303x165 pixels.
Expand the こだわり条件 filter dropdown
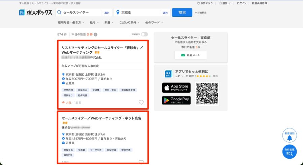click(x=129, y=22)
